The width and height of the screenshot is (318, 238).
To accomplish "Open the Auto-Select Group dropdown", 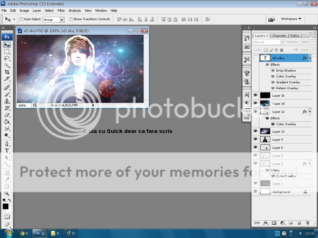I will click(61, 20).
